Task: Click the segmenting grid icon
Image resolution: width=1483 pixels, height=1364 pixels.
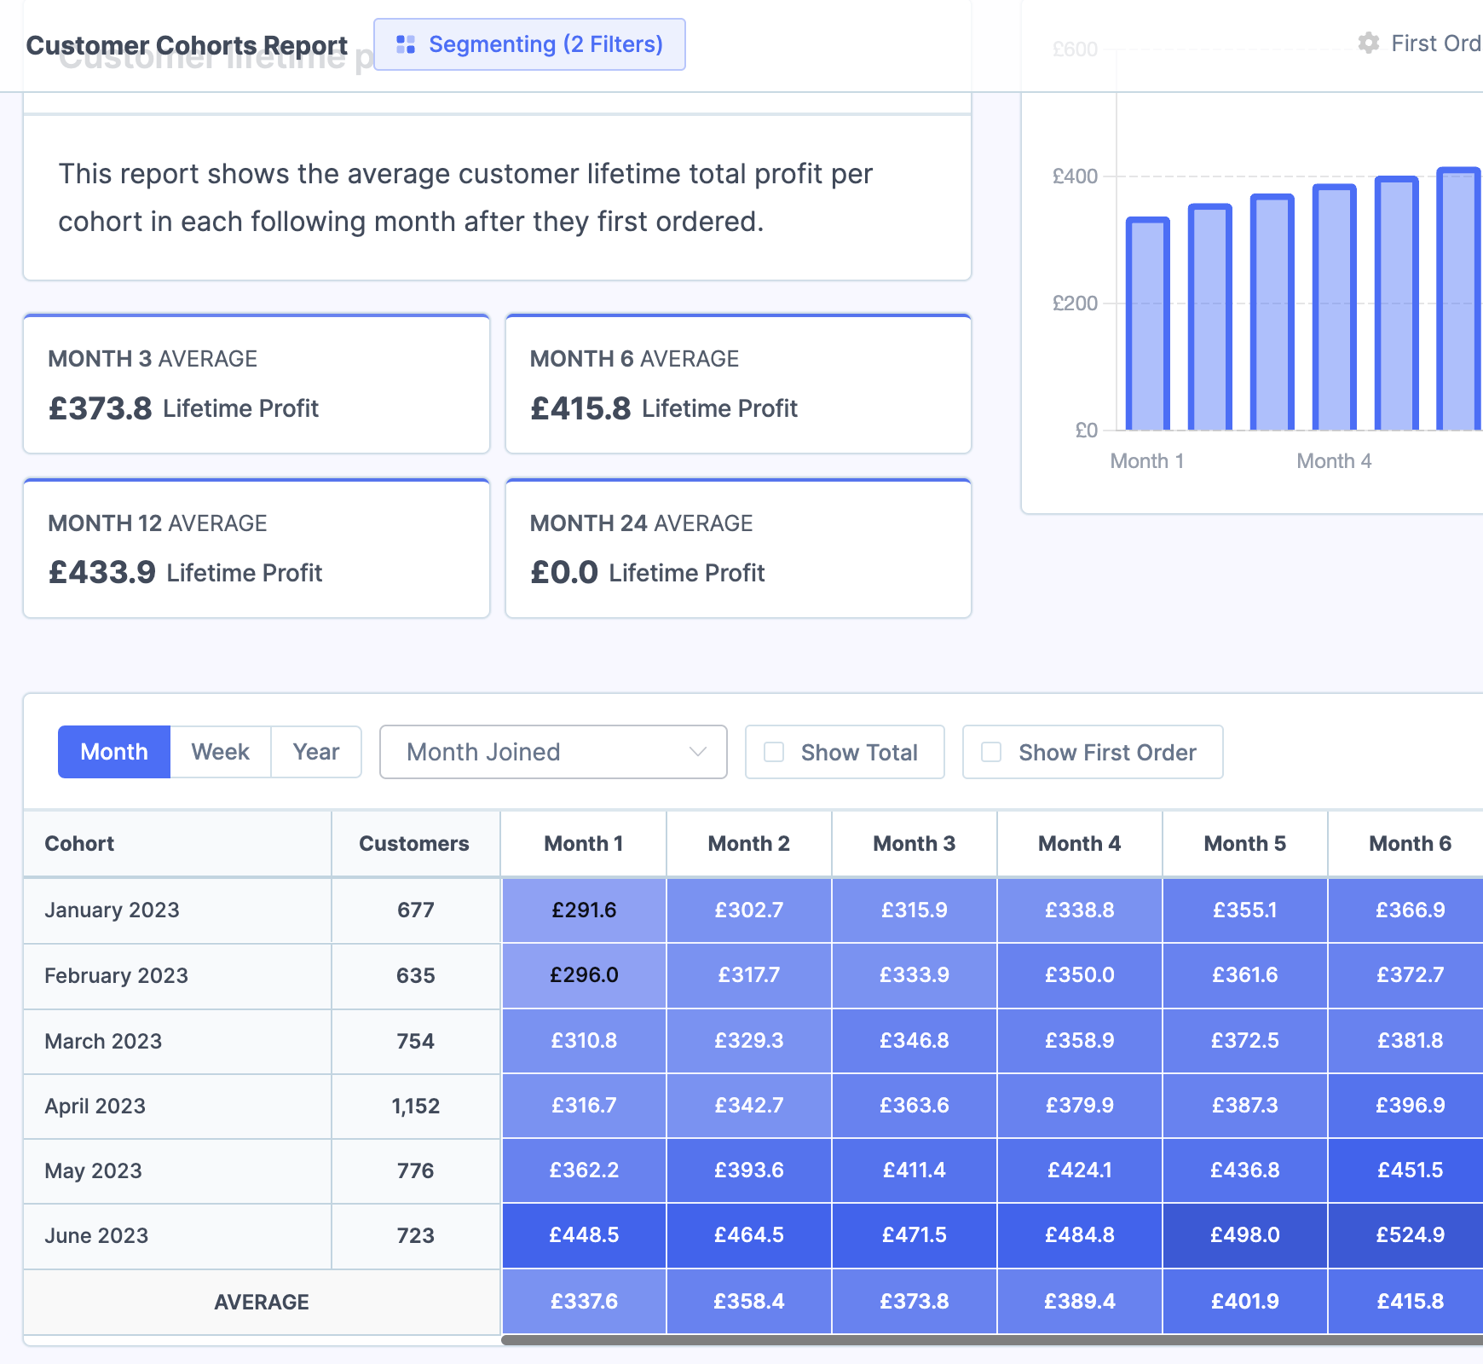Action: coord(407,44)
